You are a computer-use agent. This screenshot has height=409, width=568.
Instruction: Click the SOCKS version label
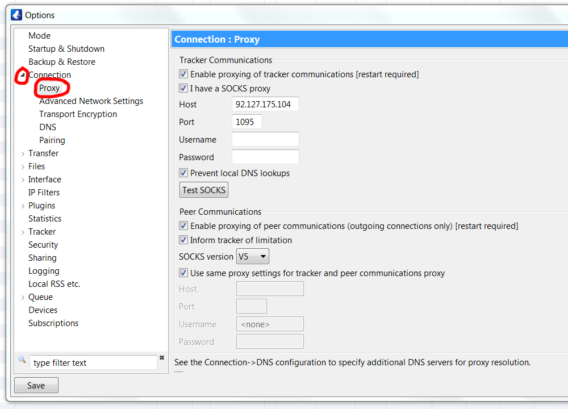(206, 257)
